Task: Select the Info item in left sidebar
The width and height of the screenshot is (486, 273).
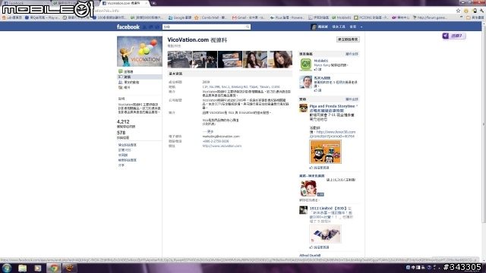Action: (x=140, y=77)
